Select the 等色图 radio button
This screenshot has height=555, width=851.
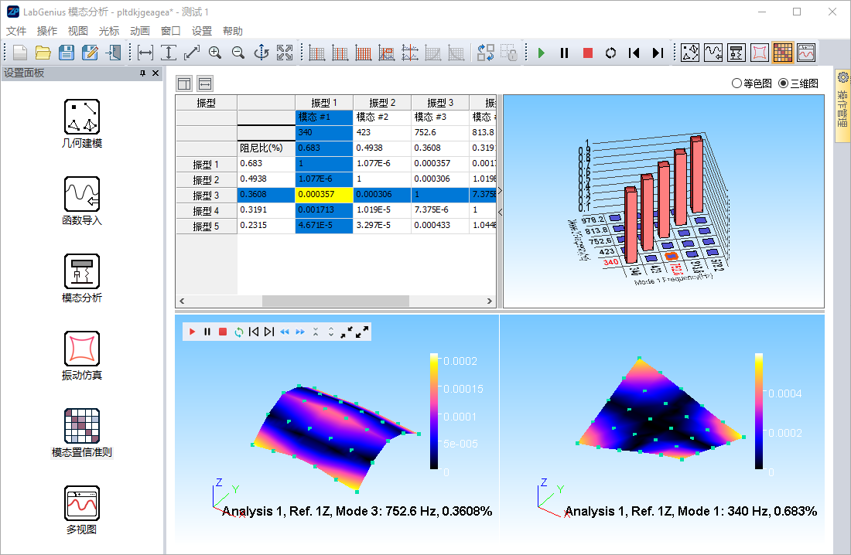coord(737,83)
